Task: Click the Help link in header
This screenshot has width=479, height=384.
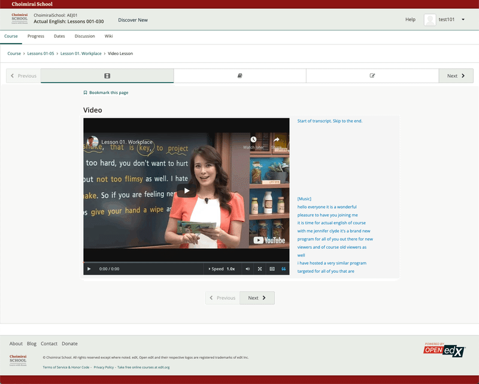Action: (x=410, y=20)
